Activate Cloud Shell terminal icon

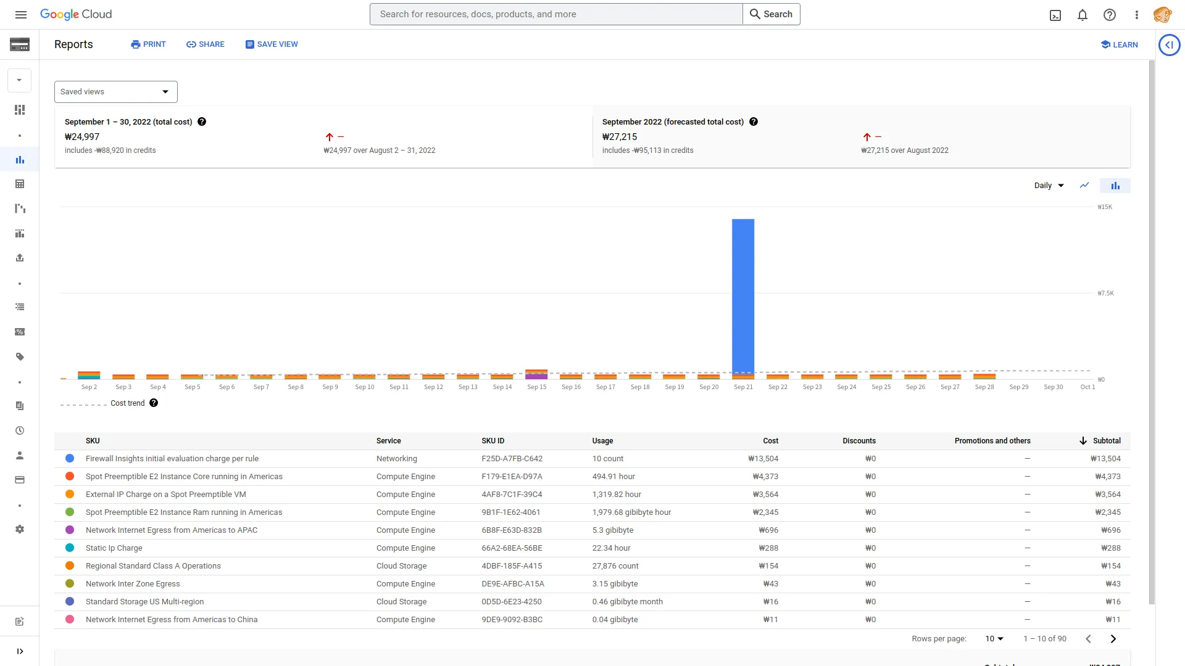click(1055, 15)
